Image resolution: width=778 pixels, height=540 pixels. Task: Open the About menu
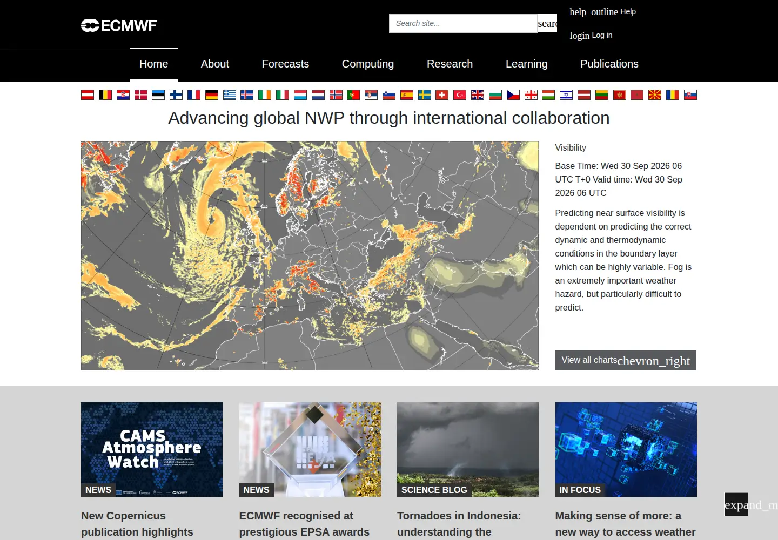coord(215,64)
